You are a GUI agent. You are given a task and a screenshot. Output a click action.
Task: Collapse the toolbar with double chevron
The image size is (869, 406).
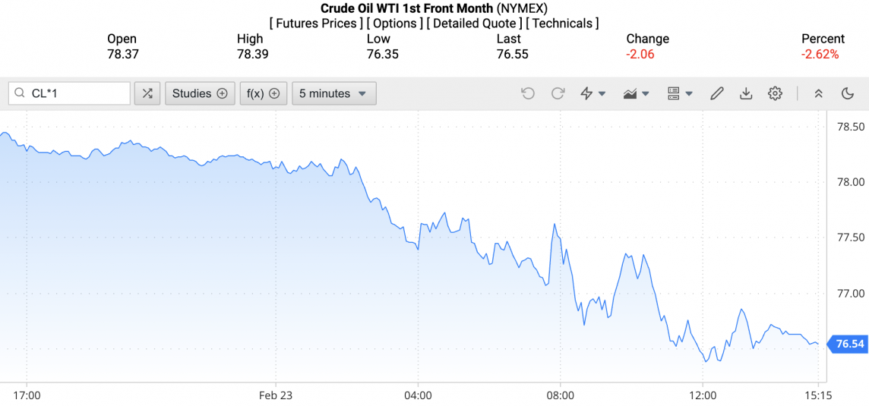click(x=819, y=93)
